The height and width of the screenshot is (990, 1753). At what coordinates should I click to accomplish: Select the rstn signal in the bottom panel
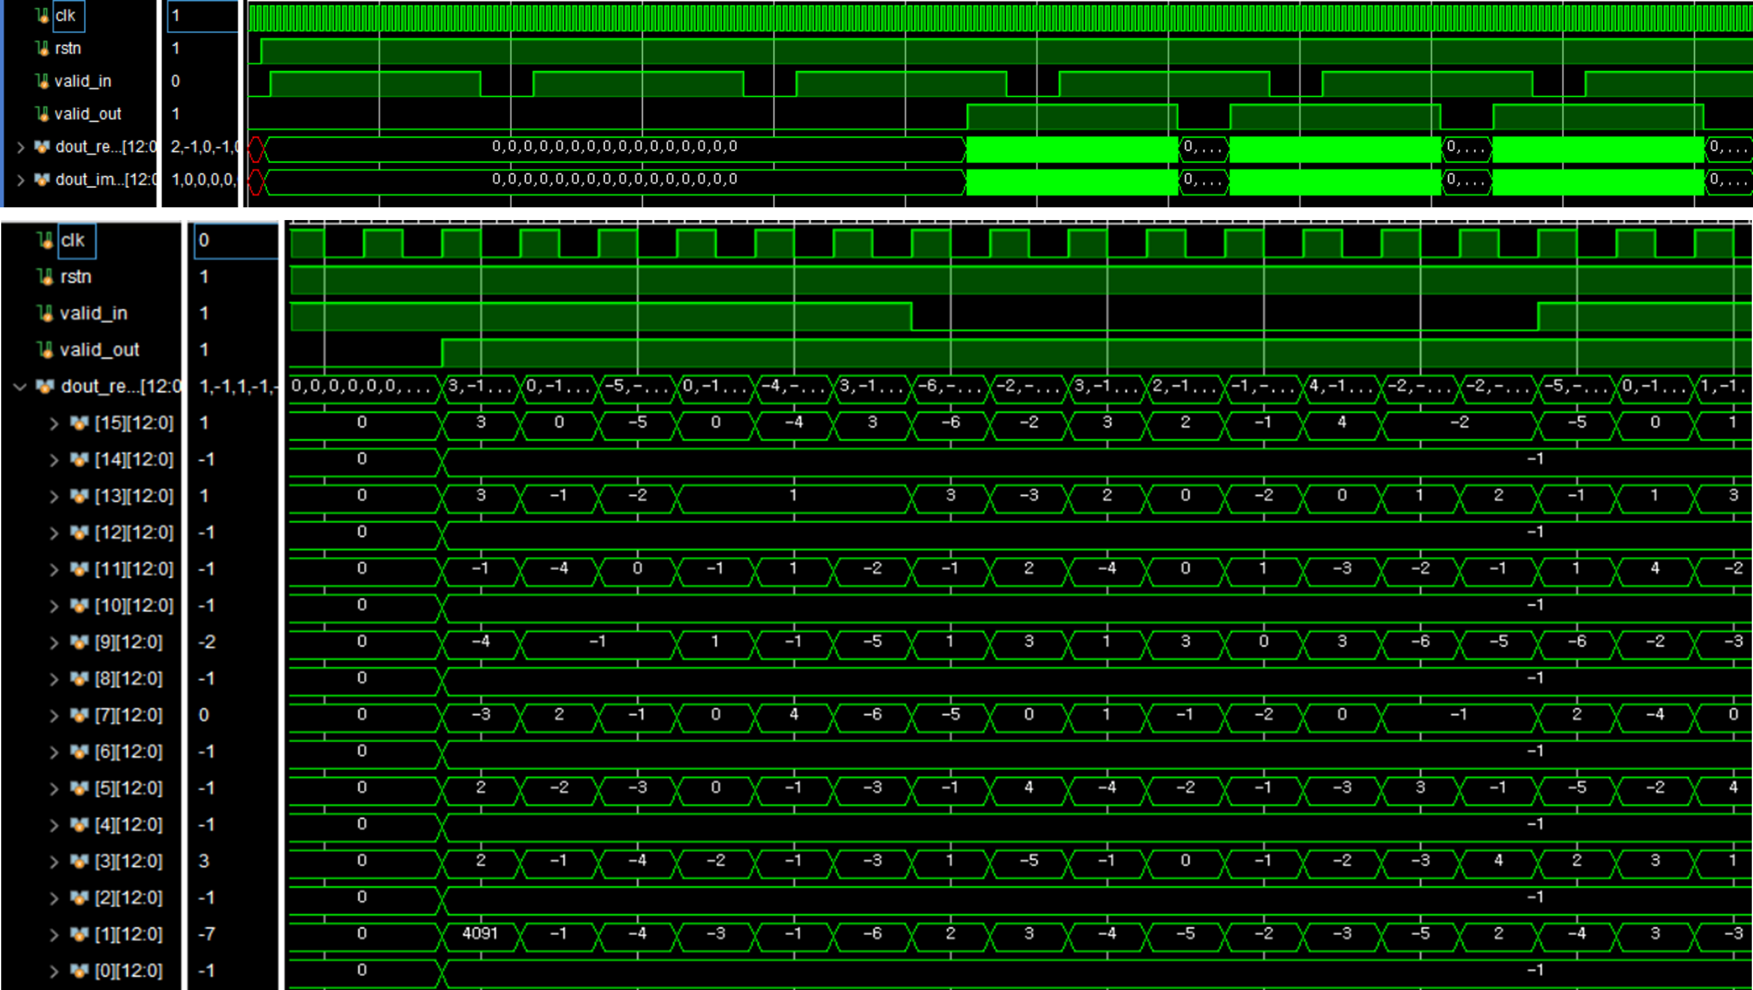coord(75,276)
